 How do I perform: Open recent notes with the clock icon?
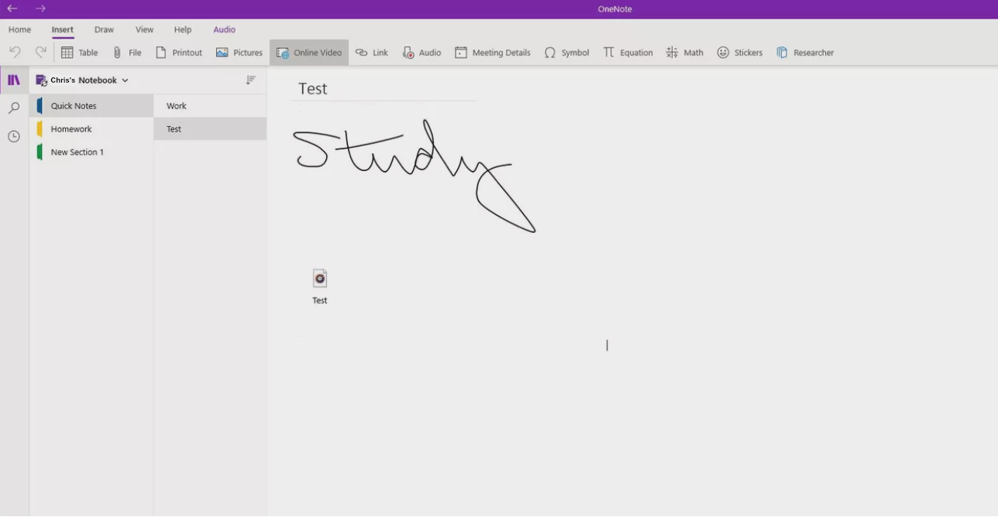click(13, 136)
